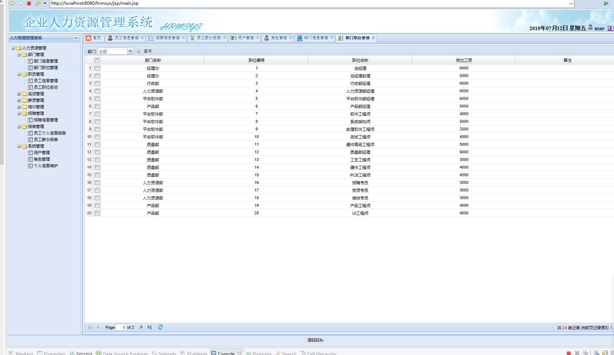Expand the 奖惩管理 tree folder
The image size is (614, 355).
pyautogui.click(x=19, y=94)
